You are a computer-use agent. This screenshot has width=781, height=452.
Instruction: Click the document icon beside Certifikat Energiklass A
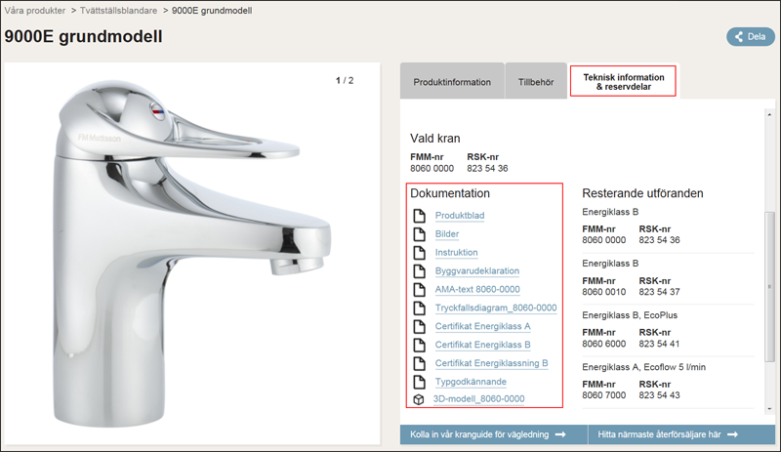[x=420, y=326]
